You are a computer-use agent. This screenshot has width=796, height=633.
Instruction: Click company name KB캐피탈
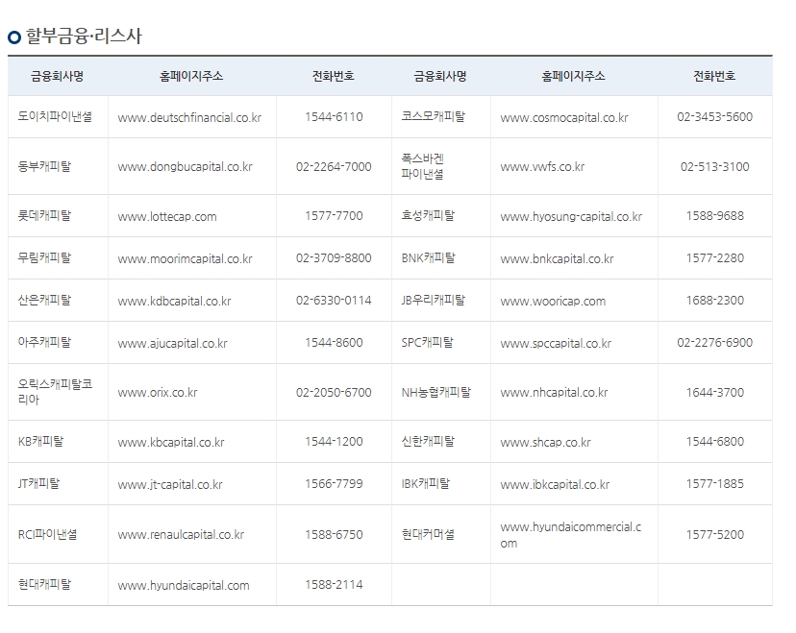pyautogui.click(x=40, y=441)
